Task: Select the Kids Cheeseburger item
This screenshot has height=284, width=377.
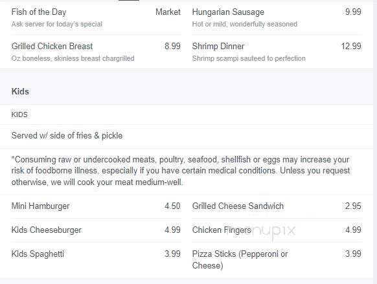Action: [47, 230]
